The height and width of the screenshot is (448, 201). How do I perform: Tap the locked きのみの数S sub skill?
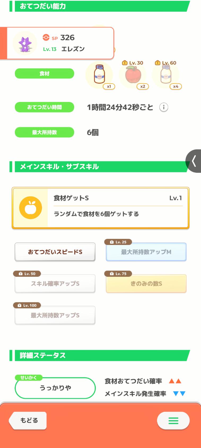(x=146, y=284)
